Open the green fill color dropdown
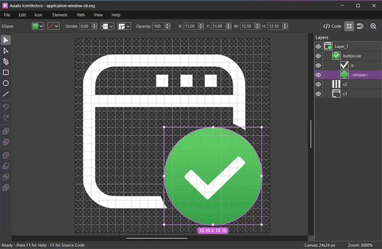The image size is (382, 249). coord(42,26)
